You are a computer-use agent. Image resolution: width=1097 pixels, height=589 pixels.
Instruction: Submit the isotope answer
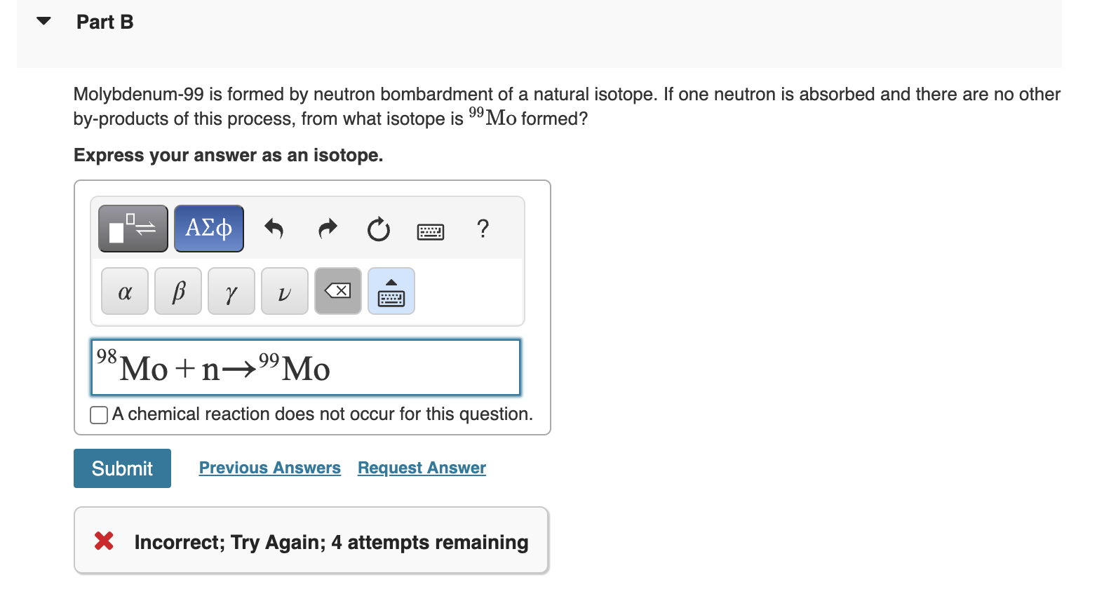121,468
